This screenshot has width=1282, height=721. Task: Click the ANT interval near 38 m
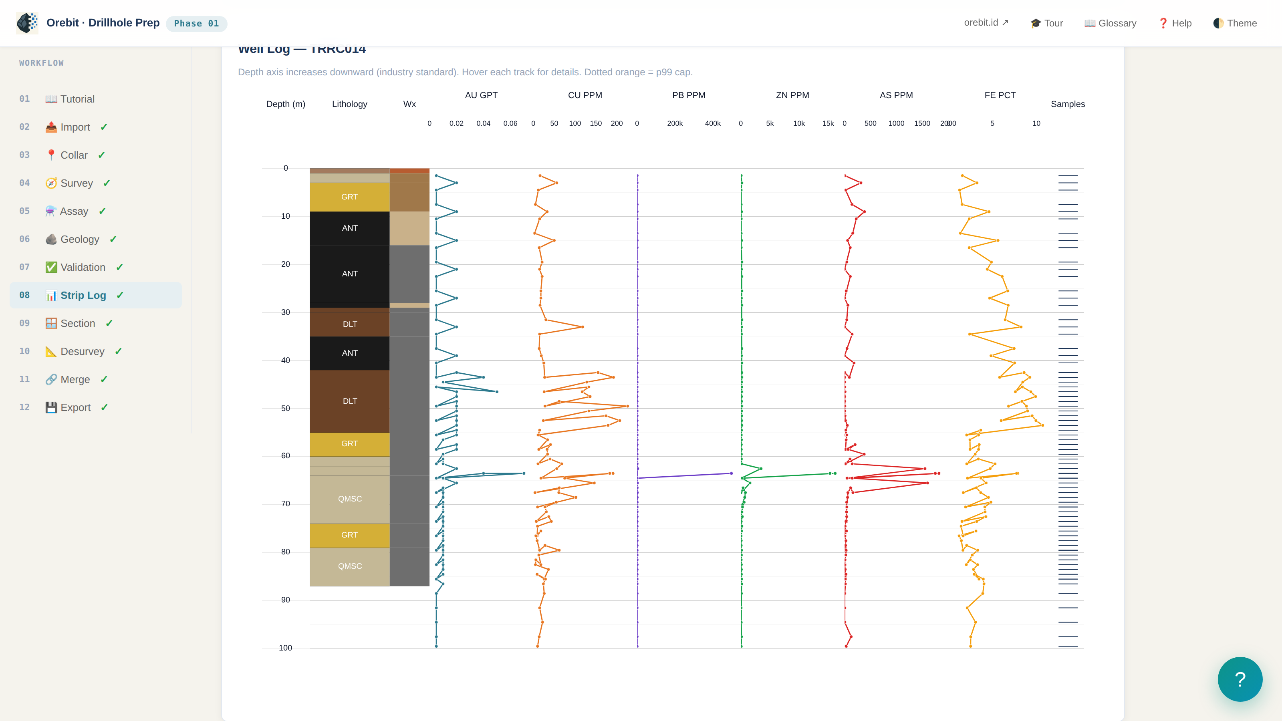point(349,353)
